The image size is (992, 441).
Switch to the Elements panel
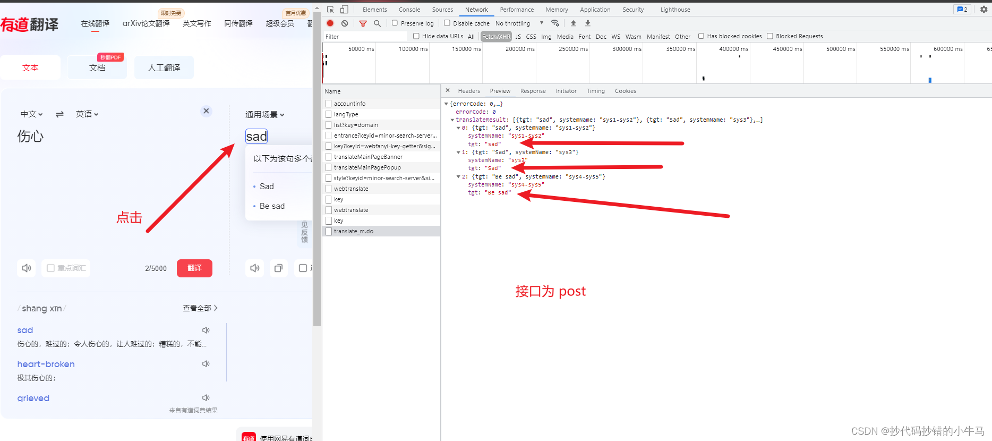(375, 10)
